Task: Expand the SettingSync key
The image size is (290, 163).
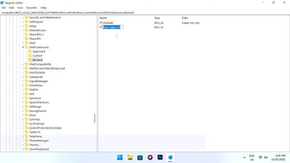Action: (x=23, y=22)
